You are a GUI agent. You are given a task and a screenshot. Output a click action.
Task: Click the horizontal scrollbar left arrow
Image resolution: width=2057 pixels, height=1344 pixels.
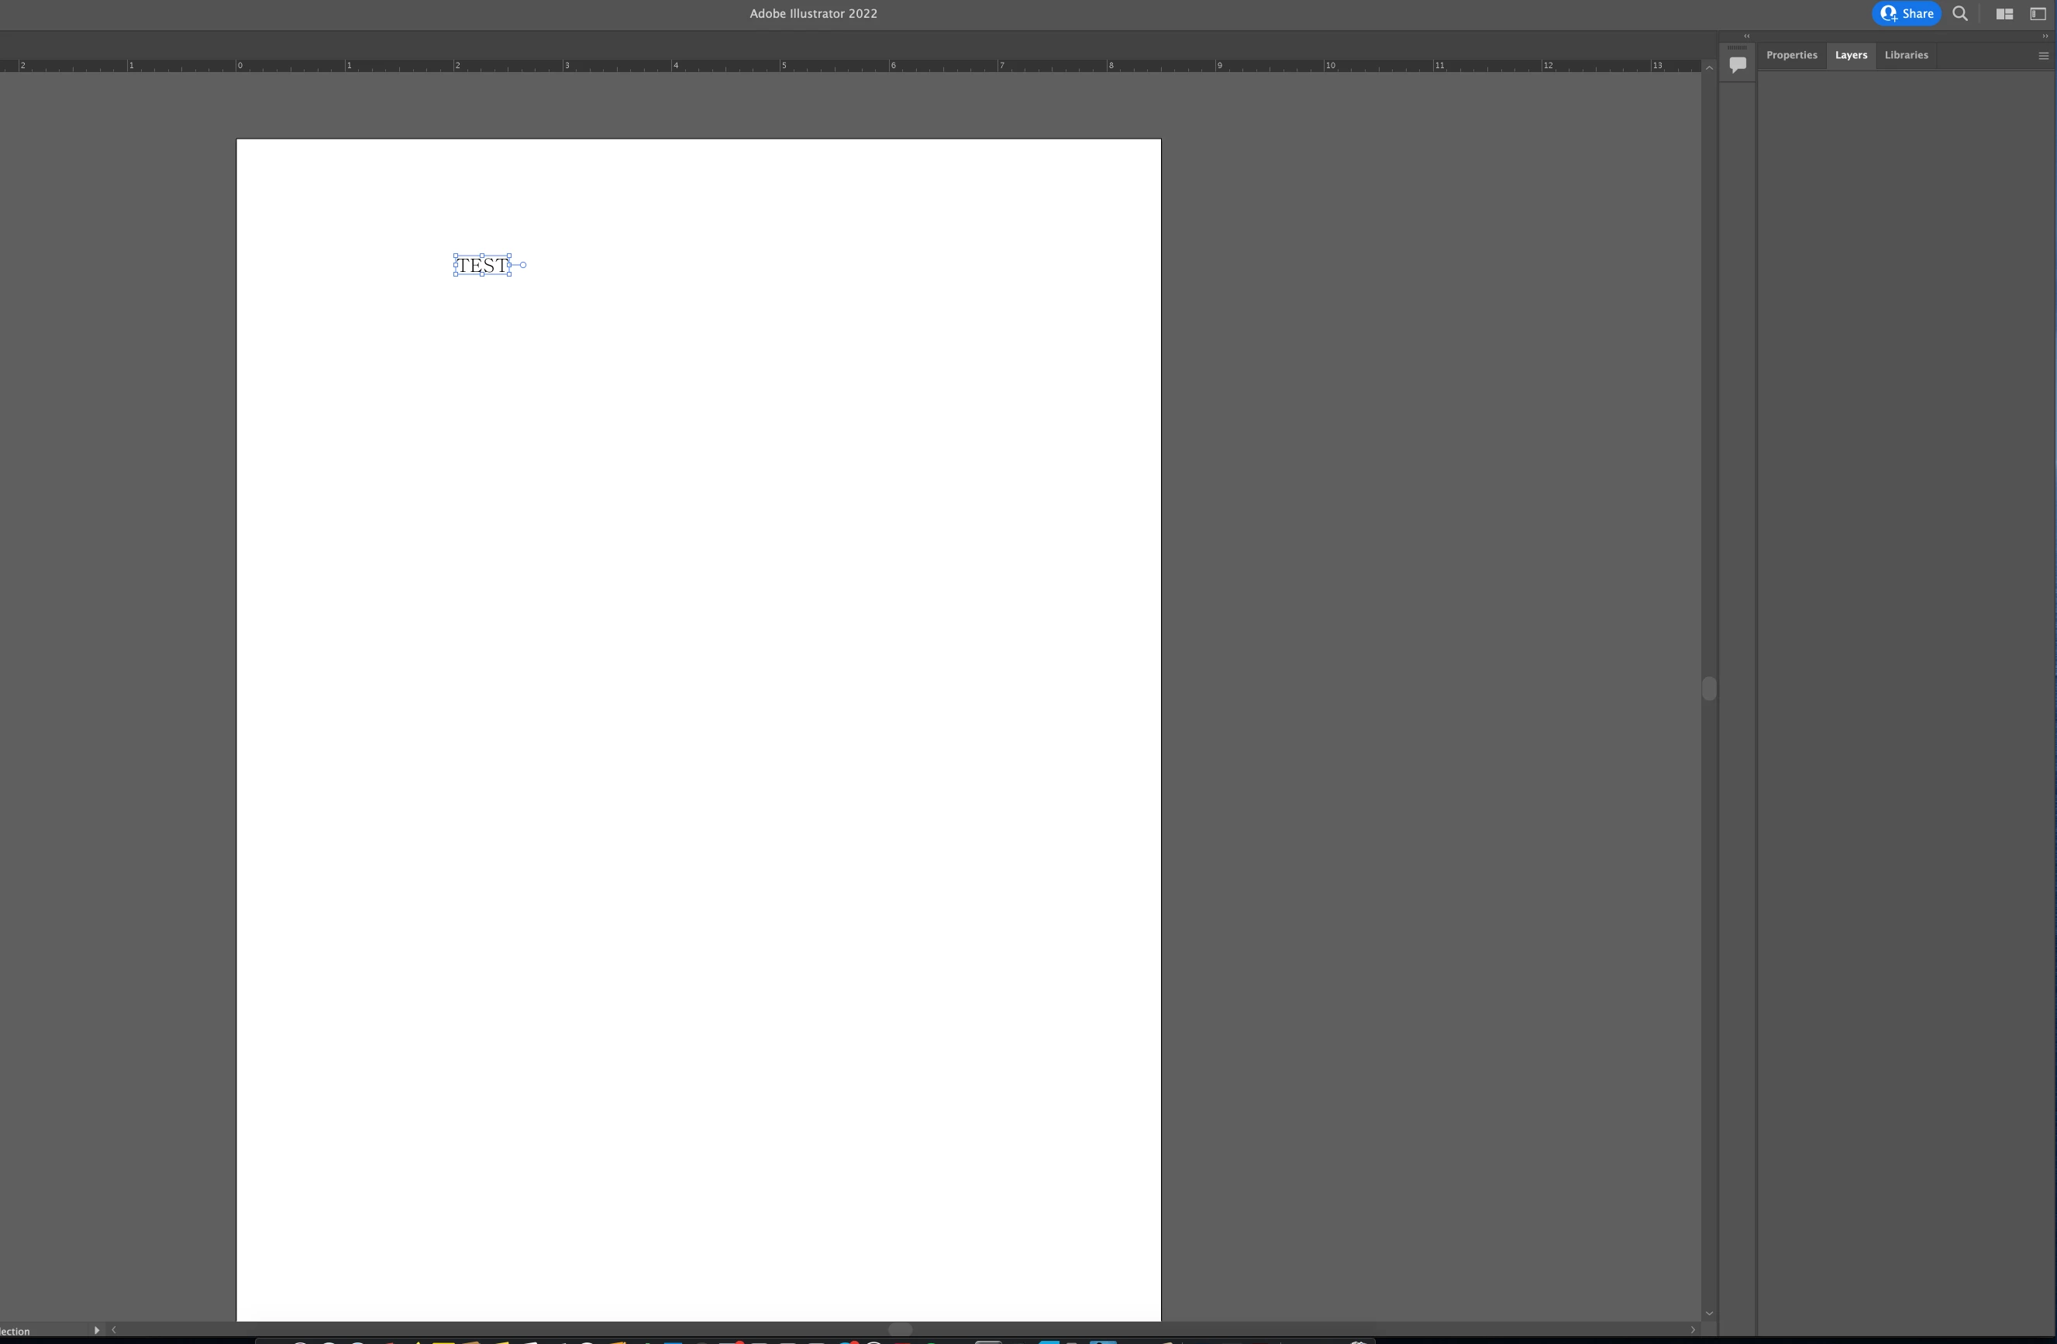pos(114,1330)
